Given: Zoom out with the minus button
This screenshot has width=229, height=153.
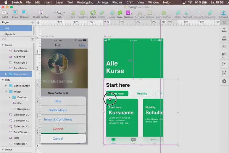Looking at the screenshot, I should point(55,13).
